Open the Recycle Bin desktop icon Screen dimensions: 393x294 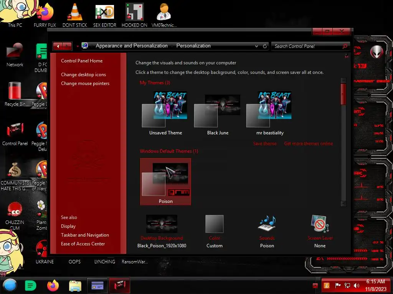click(15, 94)
